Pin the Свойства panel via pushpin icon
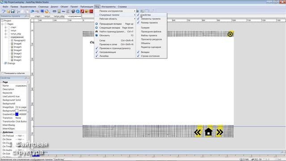Screen dimensions: 286x161 (x=26, y=78)
